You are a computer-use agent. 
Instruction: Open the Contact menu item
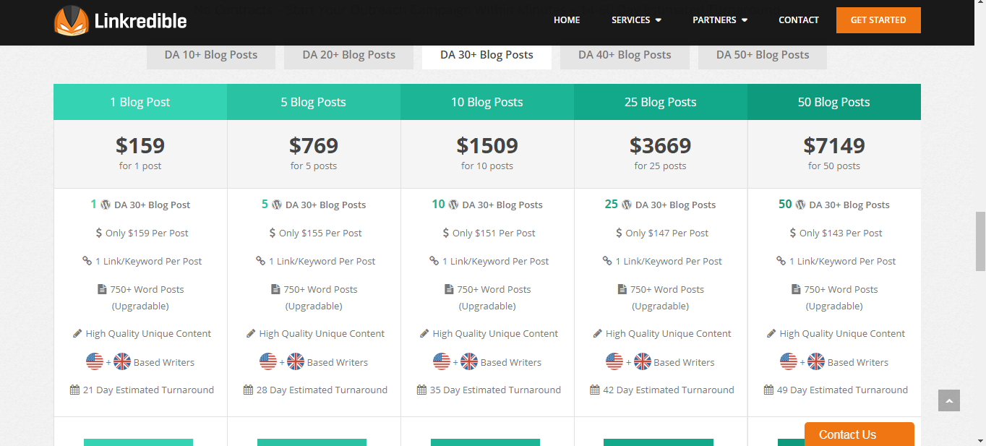(x=799, y=20)
